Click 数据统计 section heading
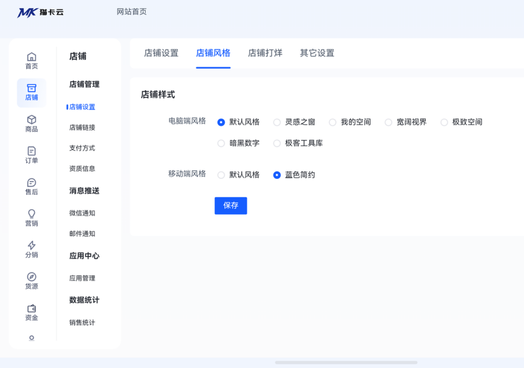 click(x=84, y=300)
